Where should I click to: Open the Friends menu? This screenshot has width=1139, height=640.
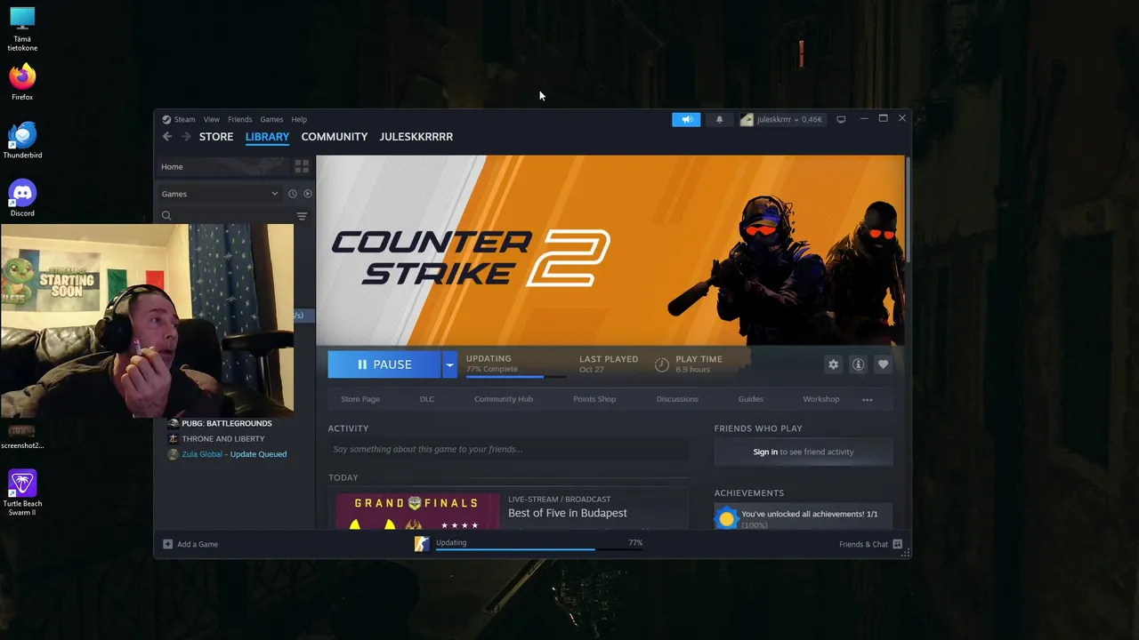click(x=240, y=119)
